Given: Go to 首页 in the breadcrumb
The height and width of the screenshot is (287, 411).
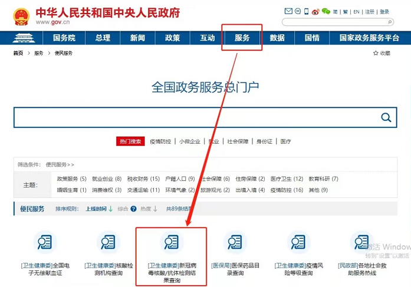Looking at the screenshot, I should [18, 53].
